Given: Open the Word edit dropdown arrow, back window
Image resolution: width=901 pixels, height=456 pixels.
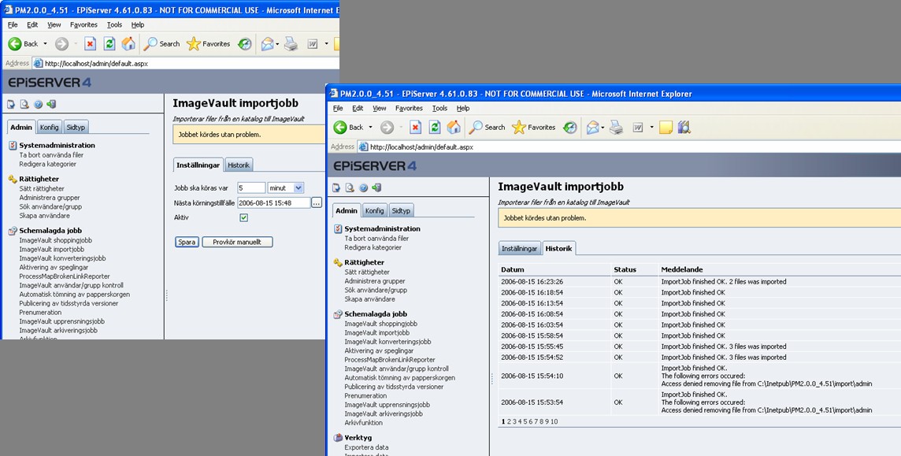Looking at the screenshot, I should point(326,43).
